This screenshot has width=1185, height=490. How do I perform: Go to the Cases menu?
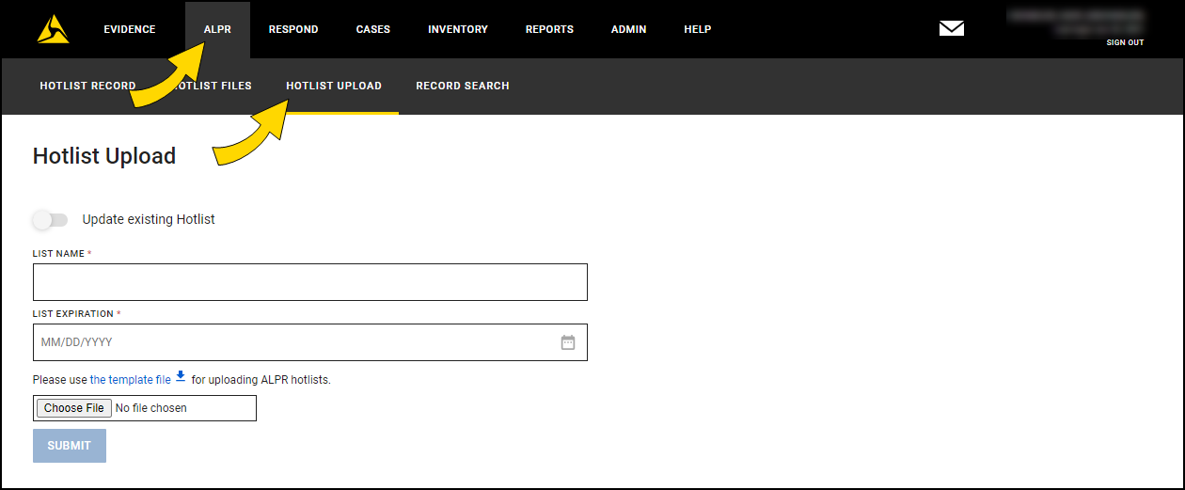[x=373, y=29]
